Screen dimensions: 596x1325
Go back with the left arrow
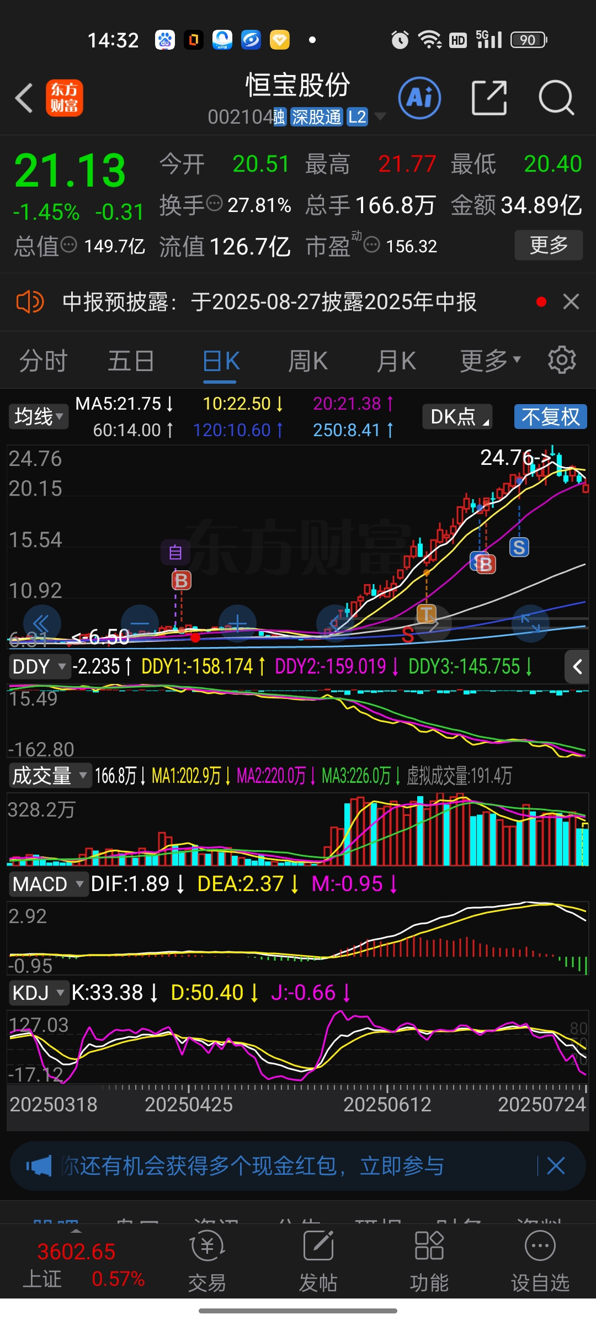[24, 98]
